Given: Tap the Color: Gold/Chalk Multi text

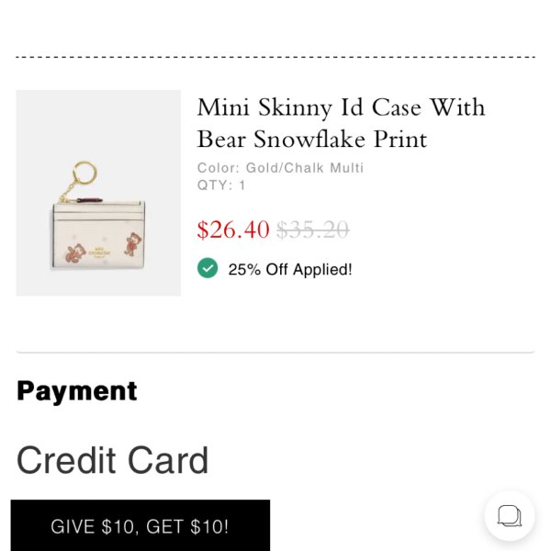Looking at the screenshot, I should pos(280,168).
